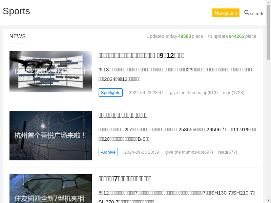271x203 pixels.
Task: Click read(677) counter
Action: (x=228, y=152)
